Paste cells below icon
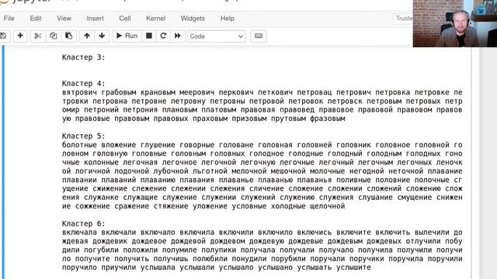The height and width of the screenshot is (279, 497). coord(68,36)
